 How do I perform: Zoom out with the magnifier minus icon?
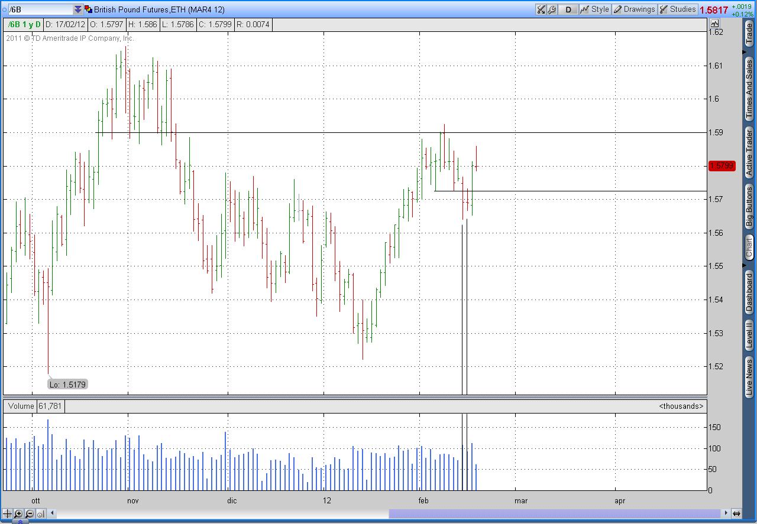coord(30,513)
